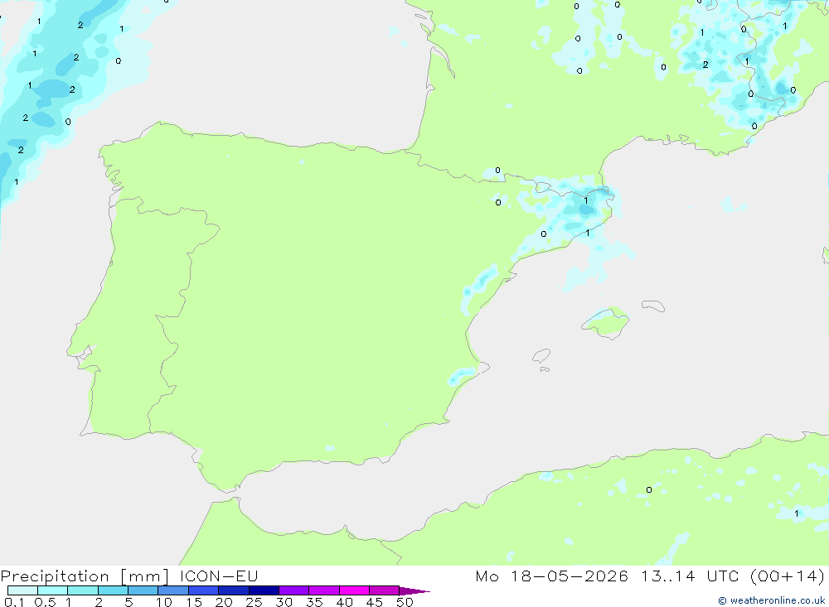This screenshot has width=829, height=607.
Task: Pick the 2–5 mm legend swatch
Action: pos(113,590)
